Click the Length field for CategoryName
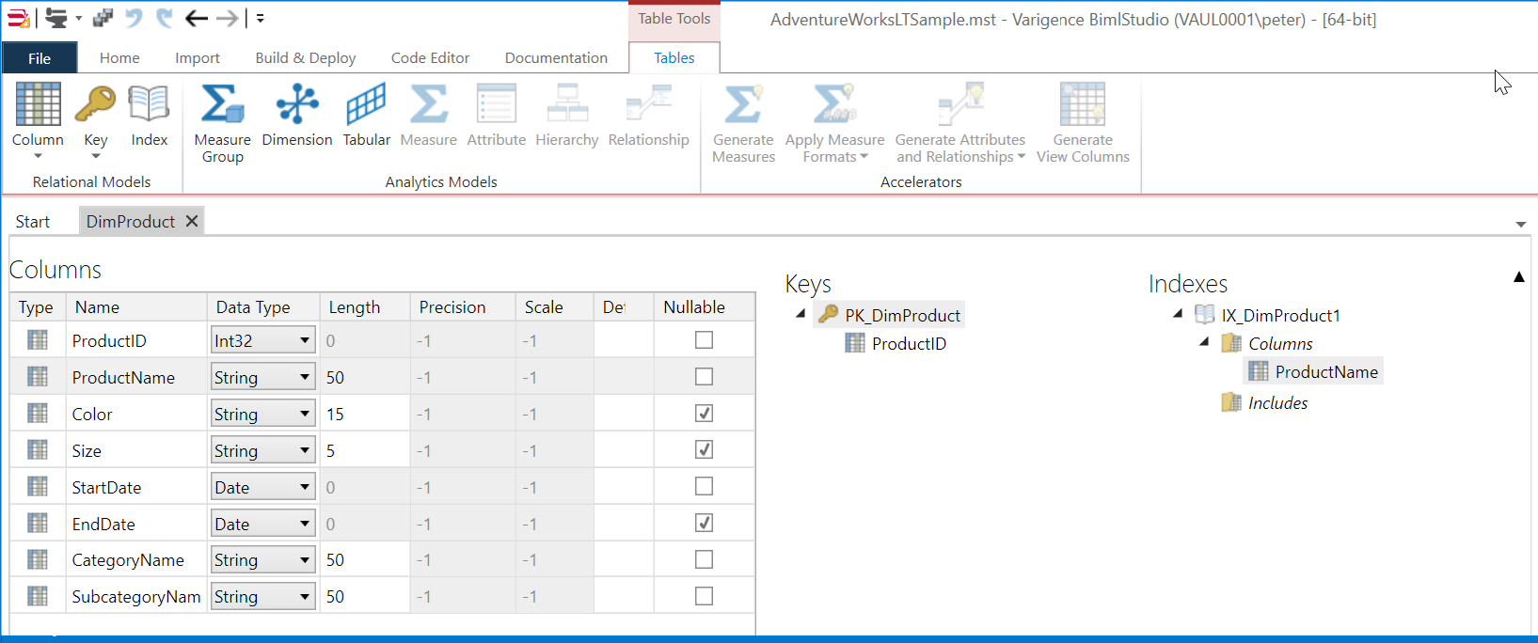This screenshot has width=1538, height=643. click(x=364, y=560)
